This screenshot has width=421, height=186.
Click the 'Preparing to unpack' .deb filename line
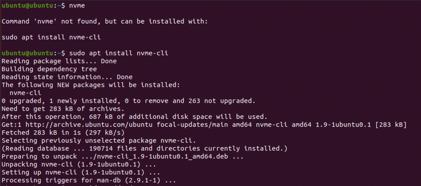123,156
